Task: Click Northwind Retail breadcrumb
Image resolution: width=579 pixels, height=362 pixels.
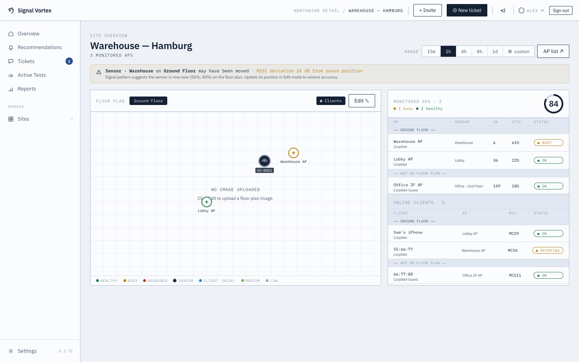Action: [317, 11]
